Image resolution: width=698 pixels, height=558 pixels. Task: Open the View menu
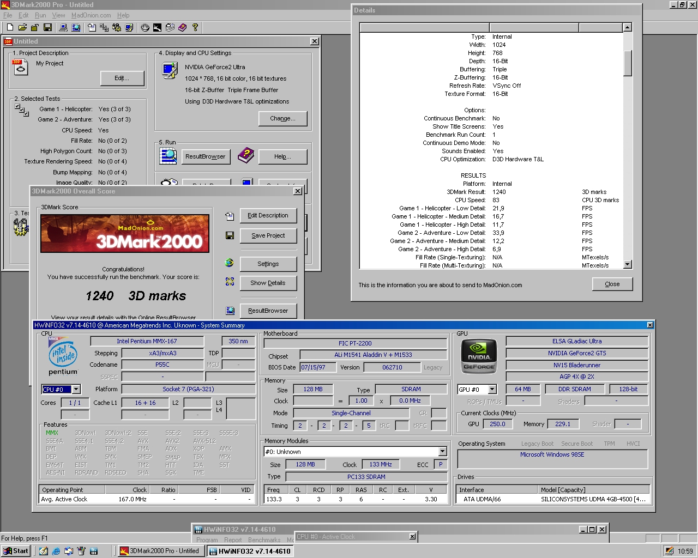click(58, 15)
